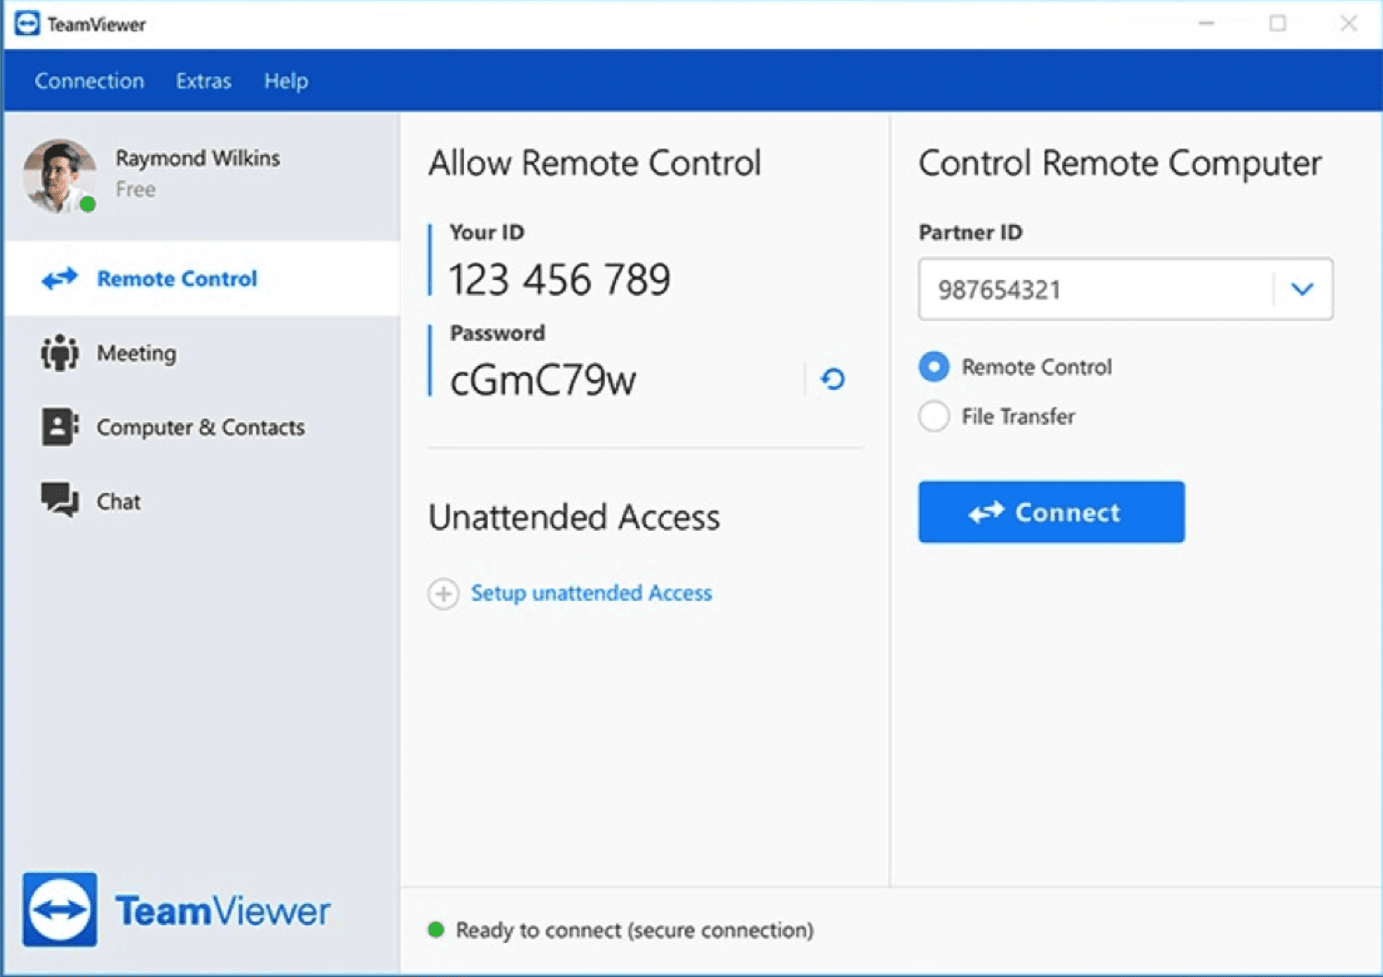
Task: Switch to the Remote Control tab
Action: click(x=203, y=278)
